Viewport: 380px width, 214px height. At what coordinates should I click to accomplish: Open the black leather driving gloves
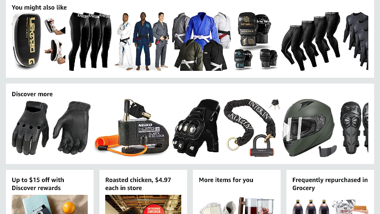click(51, 128)
